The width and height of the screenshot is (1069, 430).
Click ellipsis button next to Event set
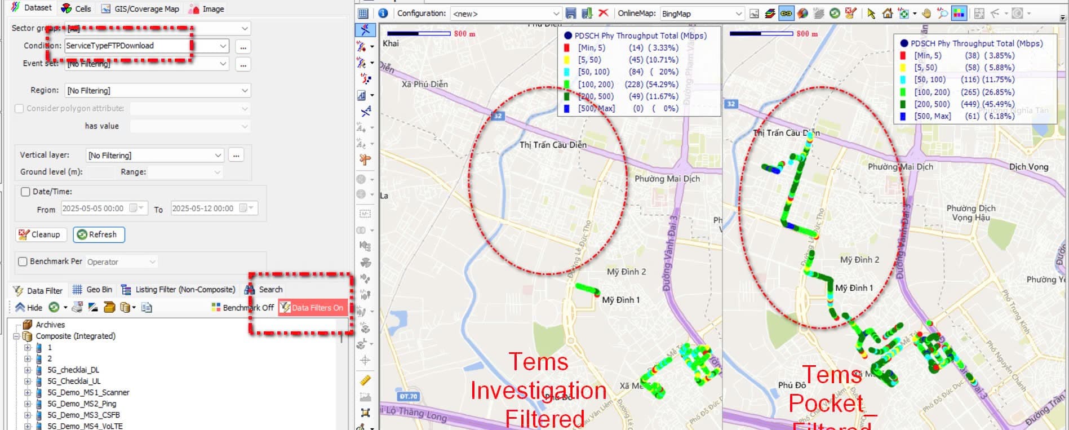[243, 65]
